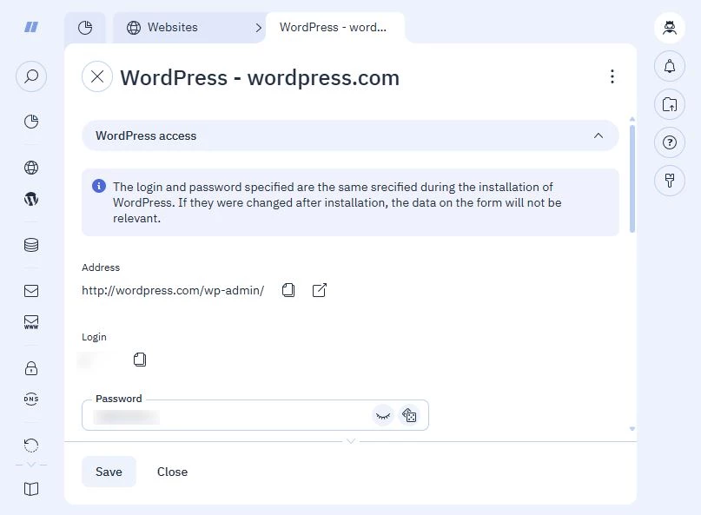This screenshot has height=515, width=701.
Task: Open backup restore circular arrow icon
Action: (x=31, y=446)
